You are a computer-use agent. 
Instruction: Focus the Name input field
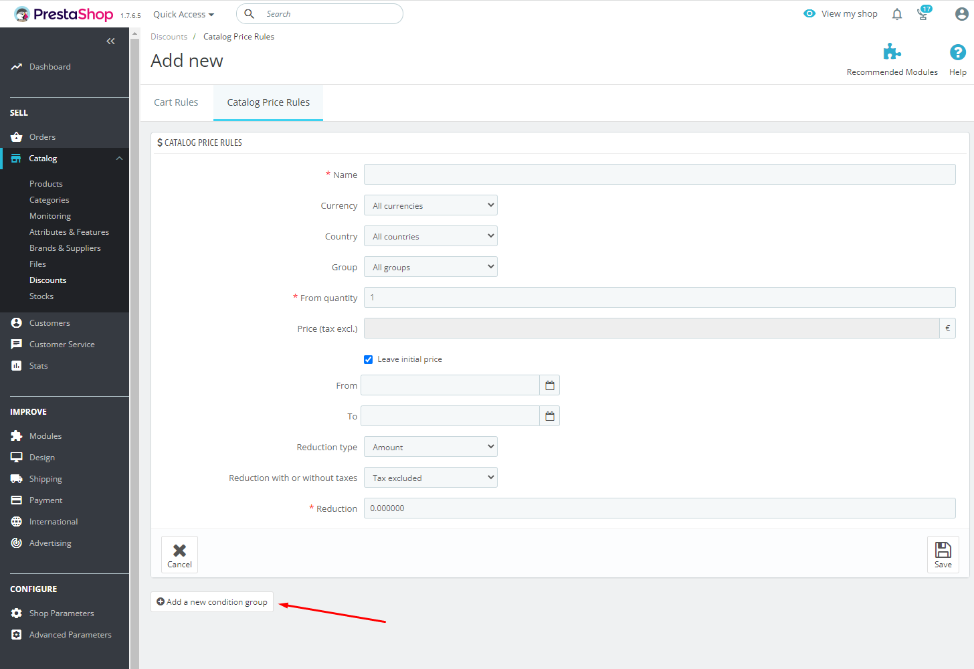[660, 175]
